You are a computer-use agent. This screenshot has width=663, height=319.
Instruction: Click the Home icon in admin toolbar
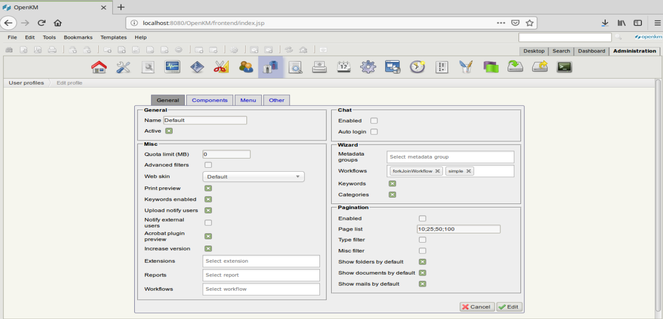pos(99,67)
